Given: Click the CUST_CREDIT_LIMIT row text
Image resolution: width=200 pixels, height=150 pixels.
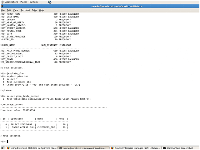Looking at the screenshot, I should (36, 56).
